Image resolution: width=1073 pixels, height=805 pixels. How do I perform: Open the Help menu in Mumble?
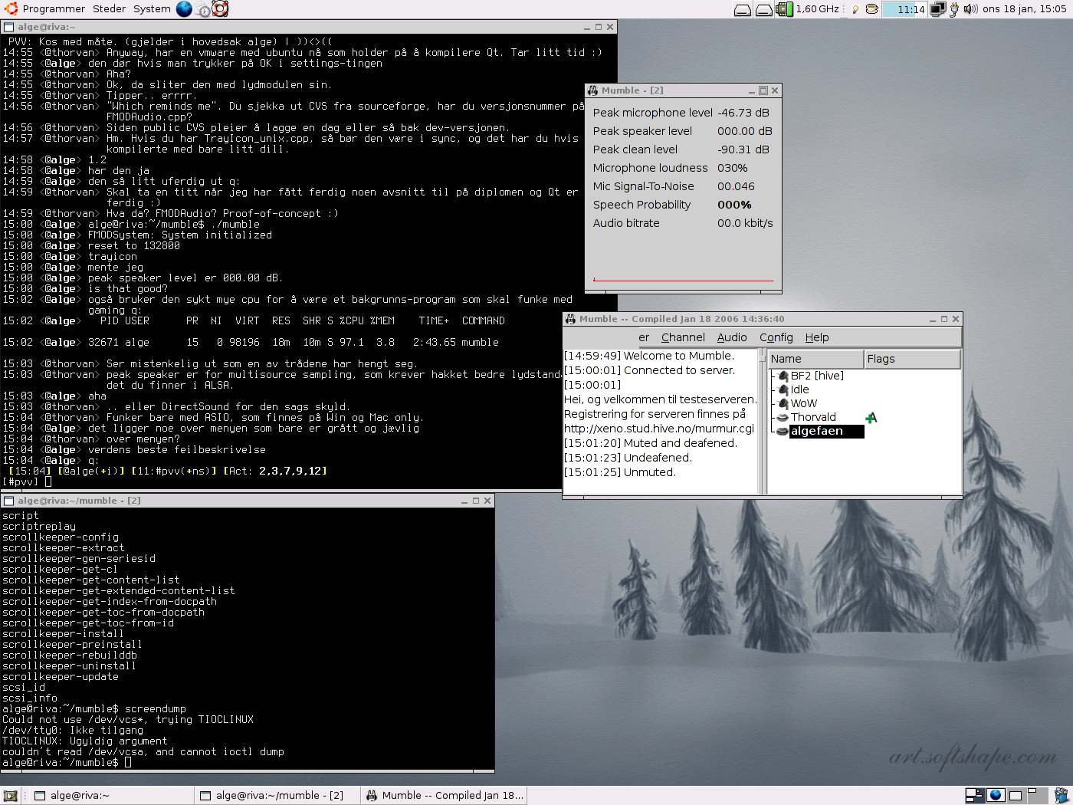point(817,337)
